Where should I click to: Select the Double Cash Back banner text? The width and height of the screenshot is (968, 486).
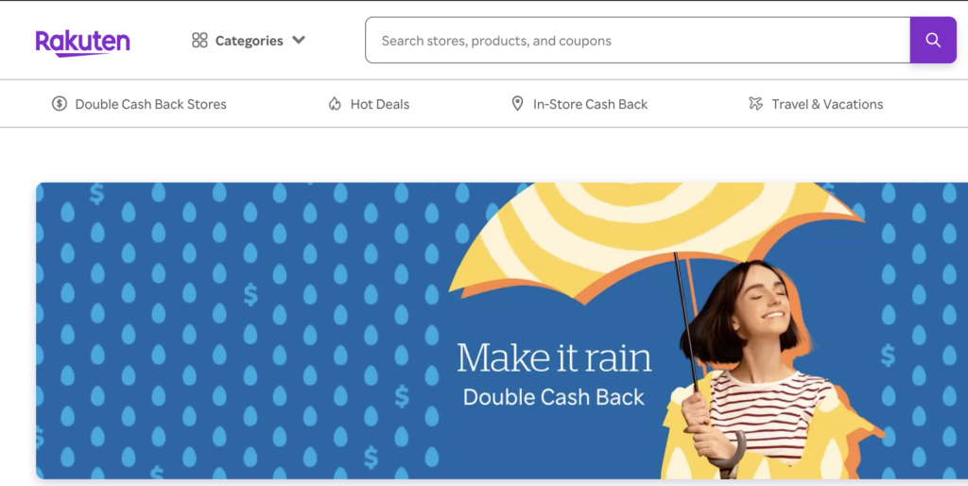[554, 397]
